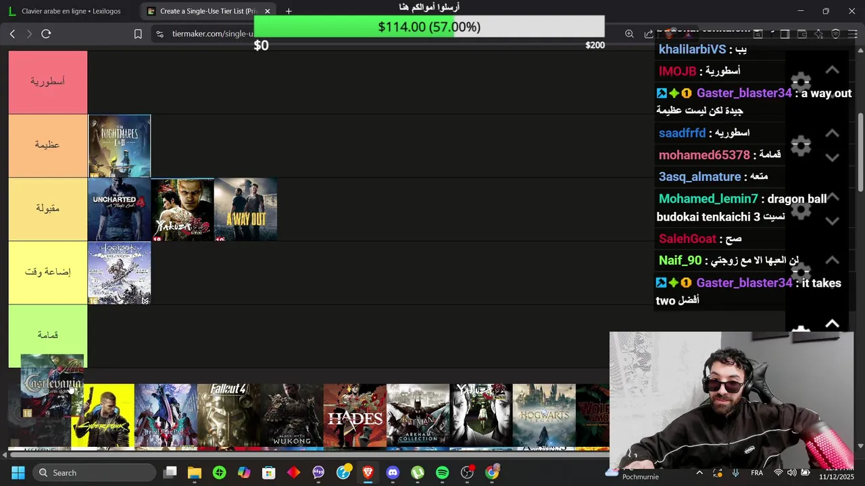Click the zoom magnifier icon in the address bar
This screenshot has width=865, height=486.
629,34
